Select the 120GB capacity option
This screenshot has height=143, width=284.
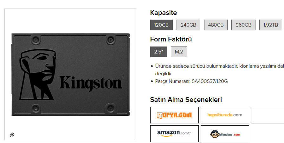[x=161, y=25]
